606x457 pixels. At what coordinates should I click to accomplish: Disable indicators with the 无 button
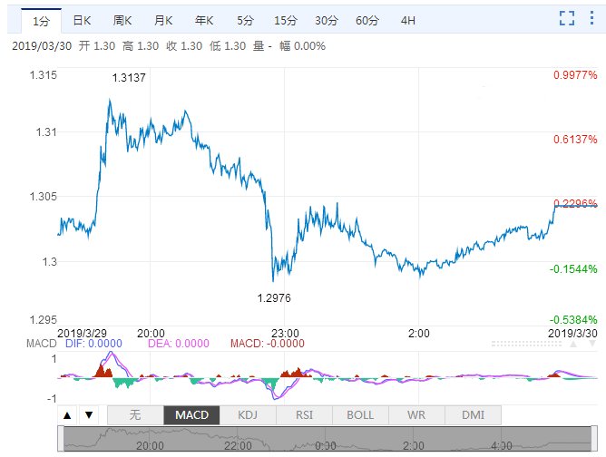tap(135, 415)
